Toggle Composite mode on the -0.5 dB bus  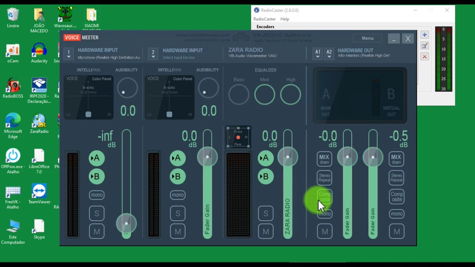click(397, 197)
